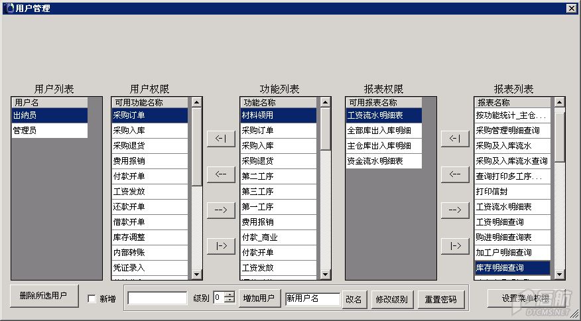
Task: Click the 用户名 column header
Action: [50, 103]
